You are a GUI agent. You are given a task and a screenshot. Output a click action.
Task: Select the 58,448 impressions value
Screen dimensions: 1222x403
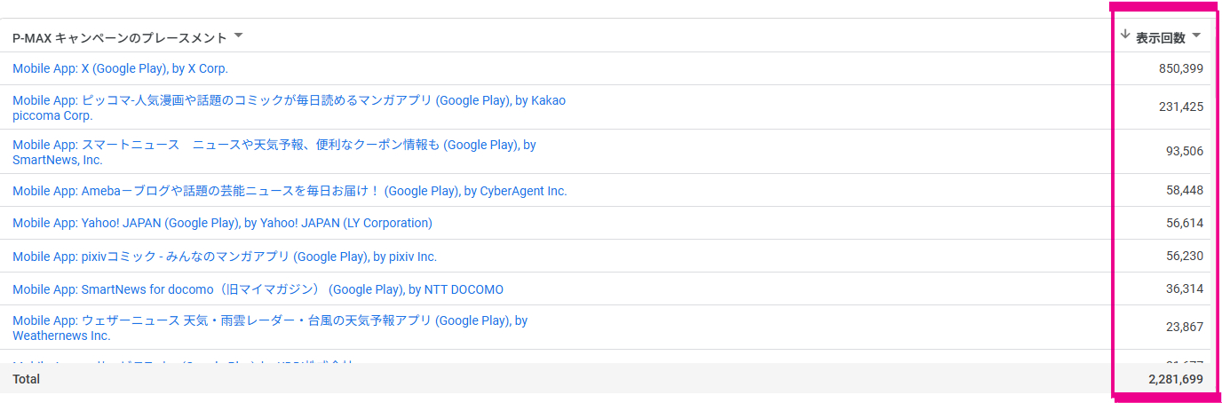[x=1185, y=190]
